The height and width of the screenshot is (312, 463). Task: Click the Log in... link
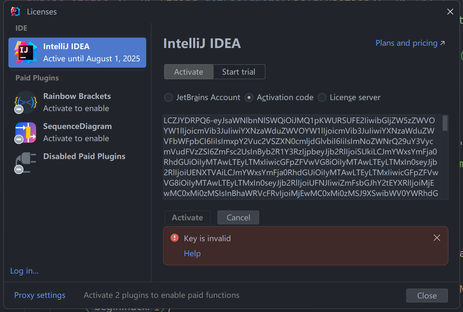pyautogui.click(x=25, y=271)
